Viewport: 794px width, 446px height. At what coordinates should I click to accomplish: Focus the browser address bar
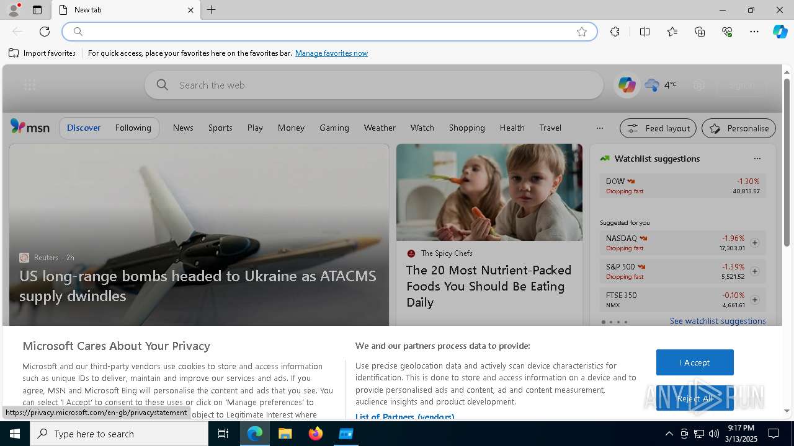(x=329, y=32)
